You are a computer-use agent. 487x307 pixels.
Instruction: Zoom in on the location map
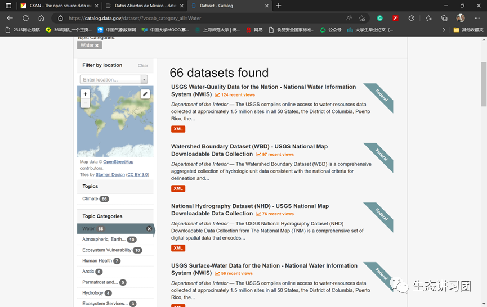coord(86,94)
